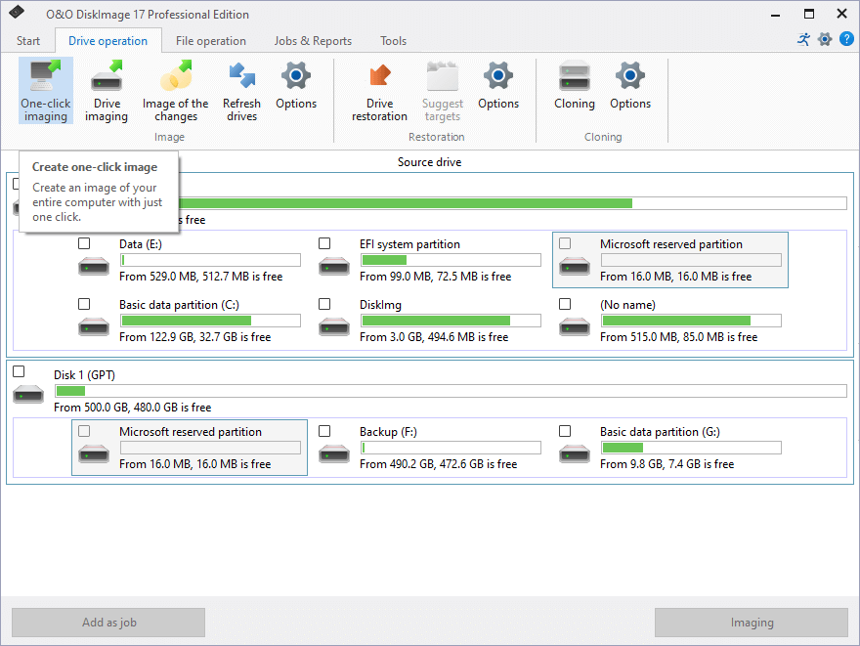Open the File operation tab
The image size is (860, 646).
tap(211, 41)
